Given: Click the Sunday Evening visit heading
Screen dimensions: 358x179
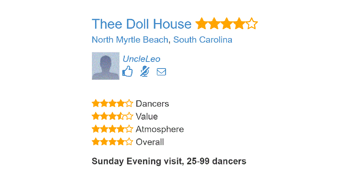Looking at the screenshot, I should pos(169,161).
